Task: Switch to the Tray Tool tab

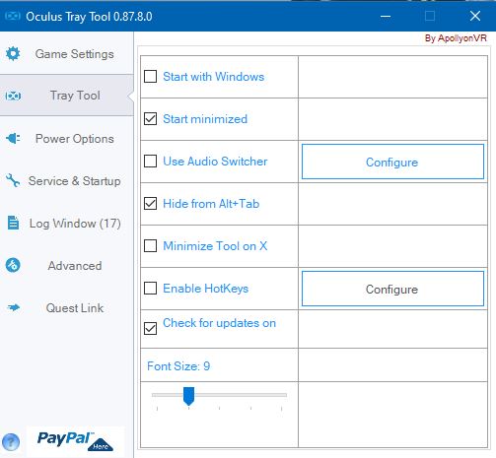Action: click(x=67, y=96)
